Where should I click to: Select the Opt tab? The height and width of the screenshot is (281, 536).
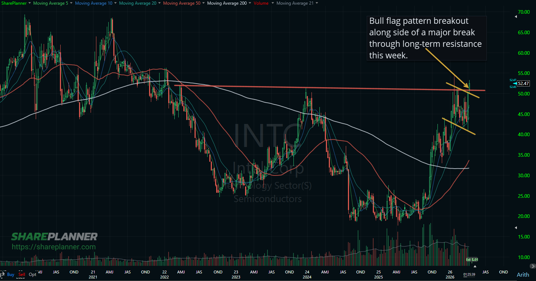(x=32, y=274)
